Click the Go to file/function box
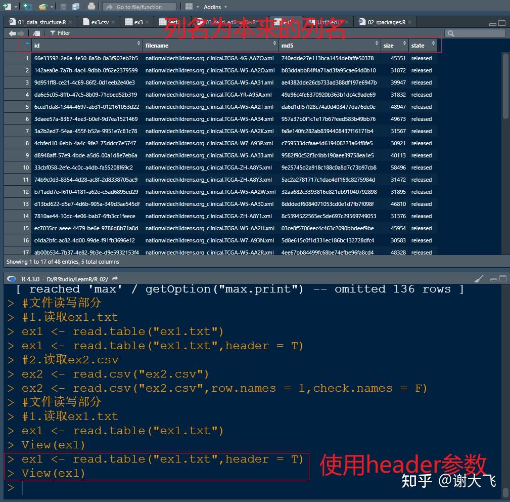 click(x=139, y=7)
